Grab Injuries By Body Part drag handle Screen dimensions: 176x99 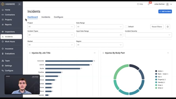pos(103,53)
